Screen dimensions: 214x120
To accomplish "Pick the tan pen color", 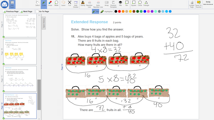I will coord(127,11).
